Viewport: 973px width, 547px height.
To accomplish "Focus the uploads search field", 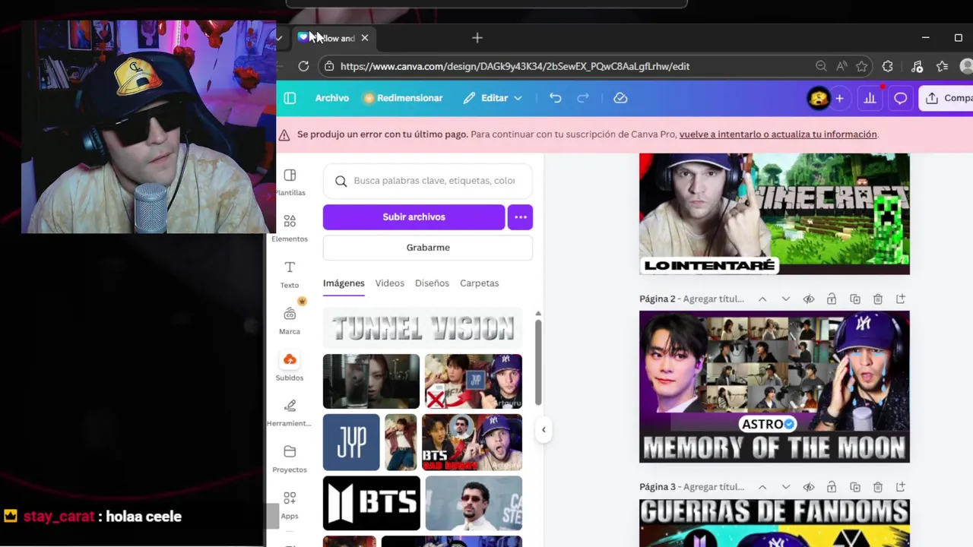I will (x=428, y=181).
